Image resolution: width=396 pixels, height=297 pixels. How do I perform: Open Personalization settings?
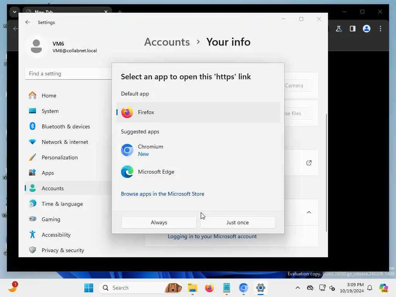click(68, 157)
